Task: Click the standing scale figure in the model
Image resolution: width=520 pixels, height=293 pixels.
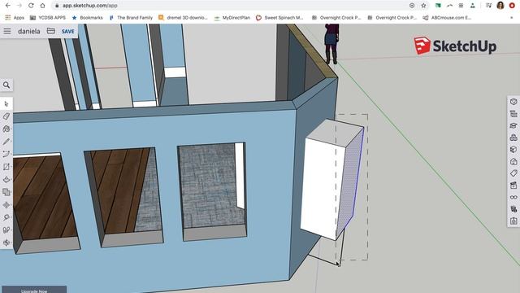Action: pyautogui.click(x=331, y=43)
